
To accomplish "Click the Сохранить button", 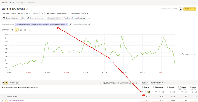I will point(188,9).
